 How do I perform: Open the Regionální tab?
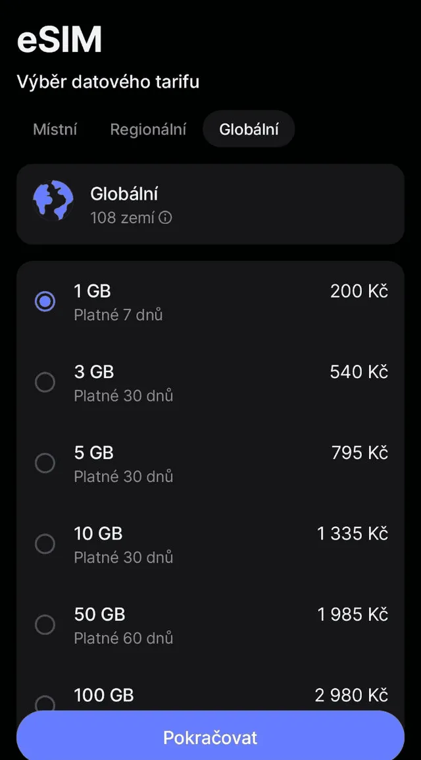[x=148, y=130]
